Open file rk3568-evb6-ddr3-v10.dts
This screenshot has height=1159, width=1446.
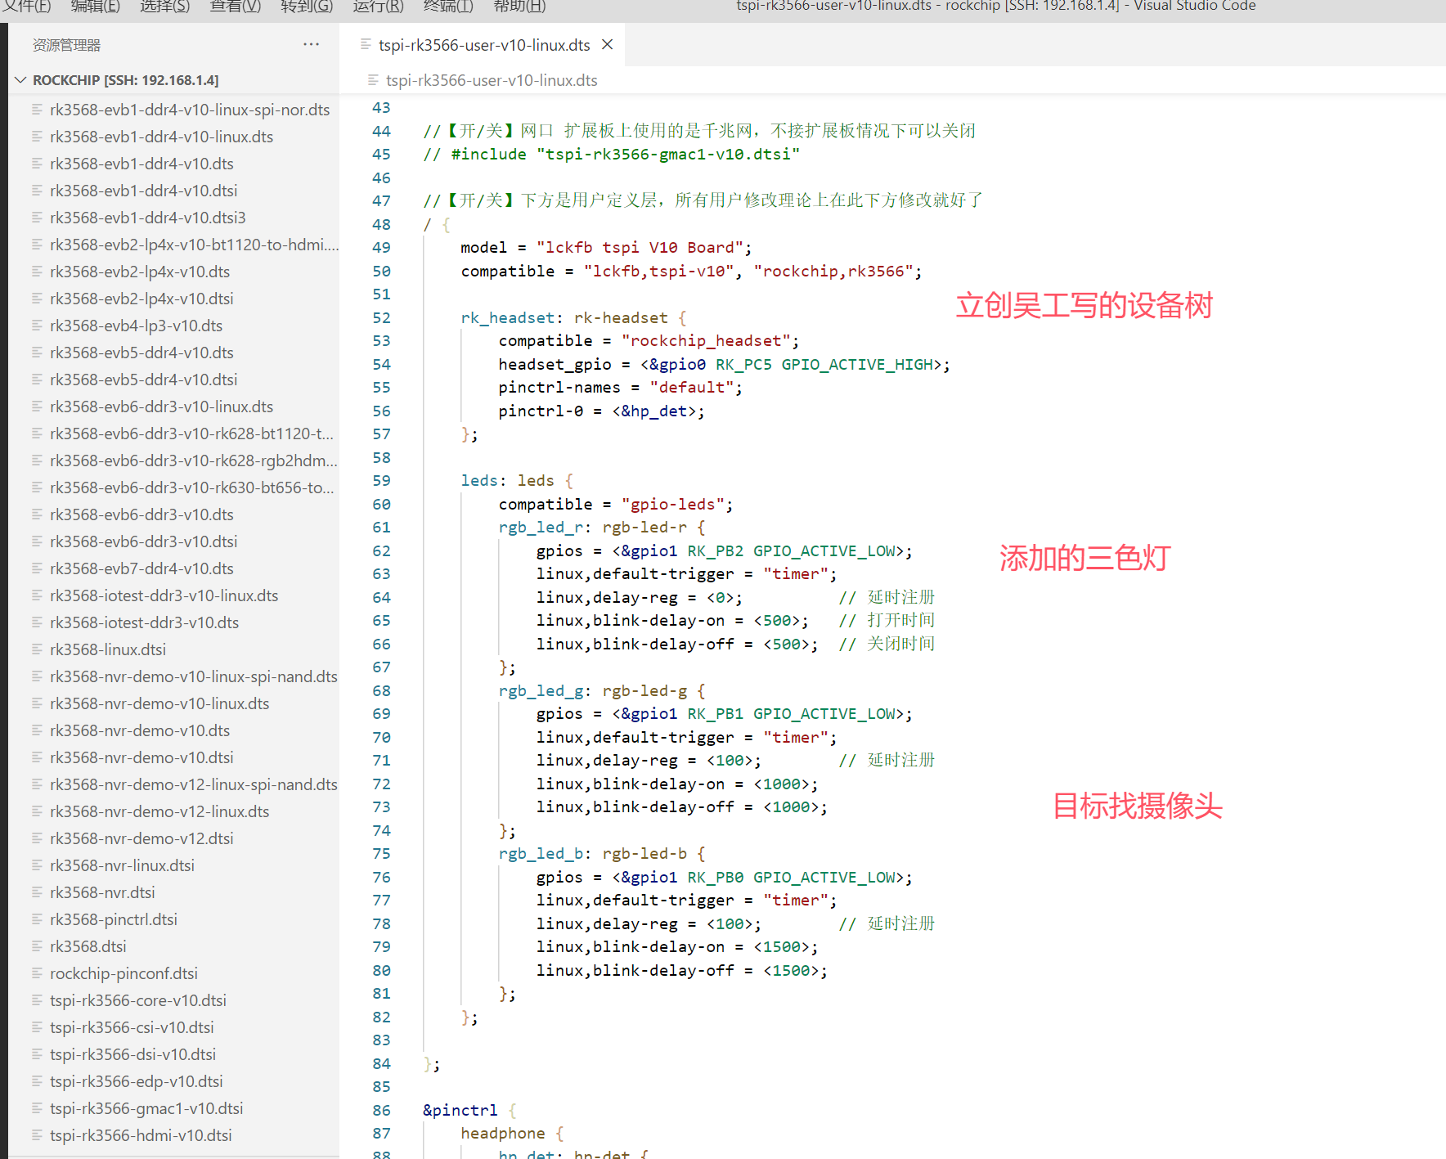point(141,514)
